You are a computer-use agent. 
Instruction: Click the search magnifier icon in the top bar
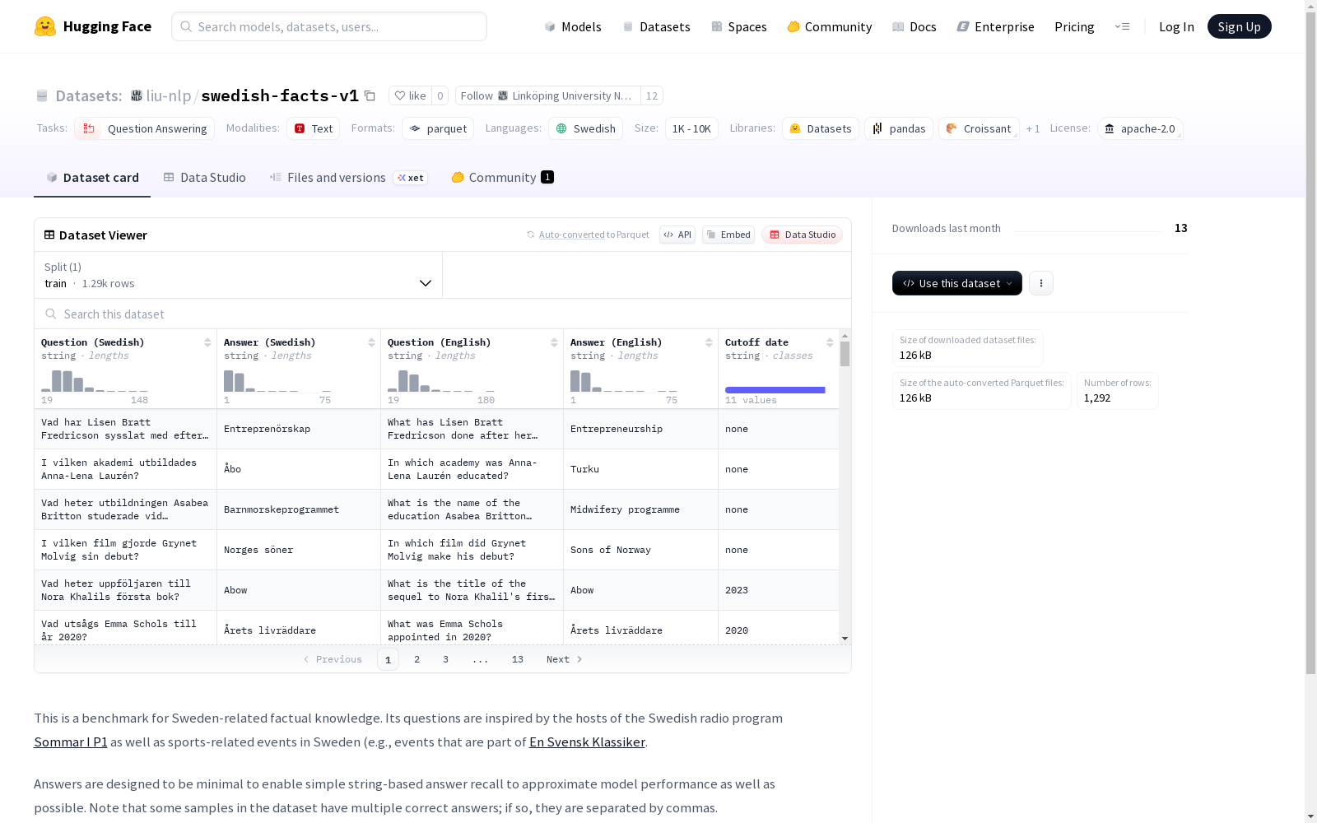point(186,26)
